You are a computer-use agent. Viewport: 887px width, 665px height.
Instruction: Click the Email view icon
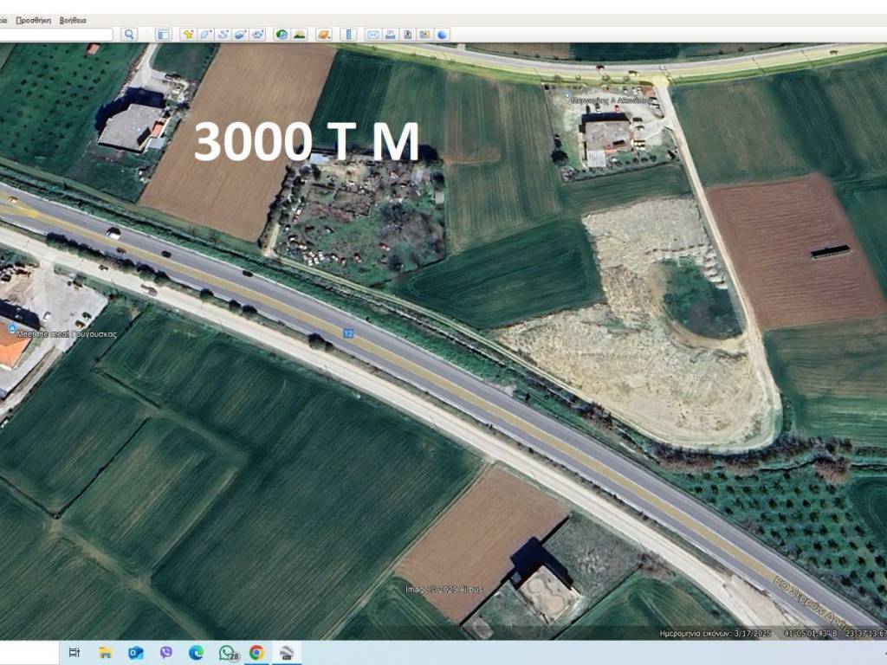pos(372,35)
